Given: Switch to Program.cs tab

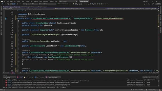Looking at the screenshot, I should point(41,7).
